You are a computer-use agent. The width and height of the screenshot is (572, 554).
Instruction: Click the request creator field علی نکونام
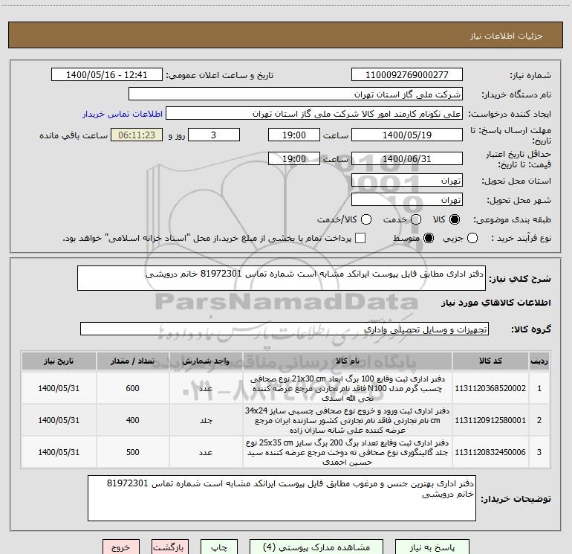[x=314, y=114]
